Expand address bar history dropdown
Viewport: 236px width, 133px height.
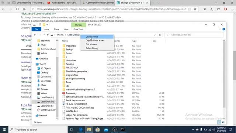(155, 35)
